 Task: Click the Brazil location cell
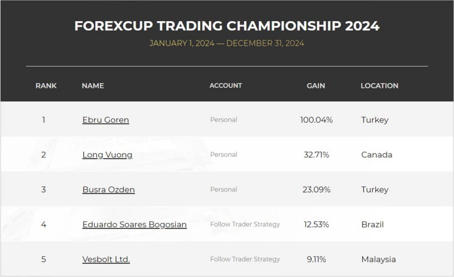pos(372,225)
